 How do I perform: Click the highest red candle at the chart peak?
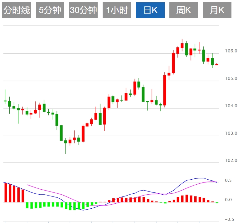click(x=182, y=46)
